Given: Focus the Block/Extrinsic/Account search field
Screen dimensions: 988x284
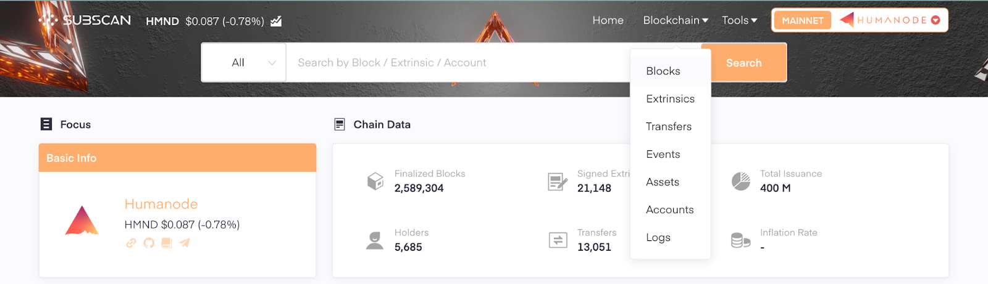Looking at the screenshot, I should tap(458, 62).
